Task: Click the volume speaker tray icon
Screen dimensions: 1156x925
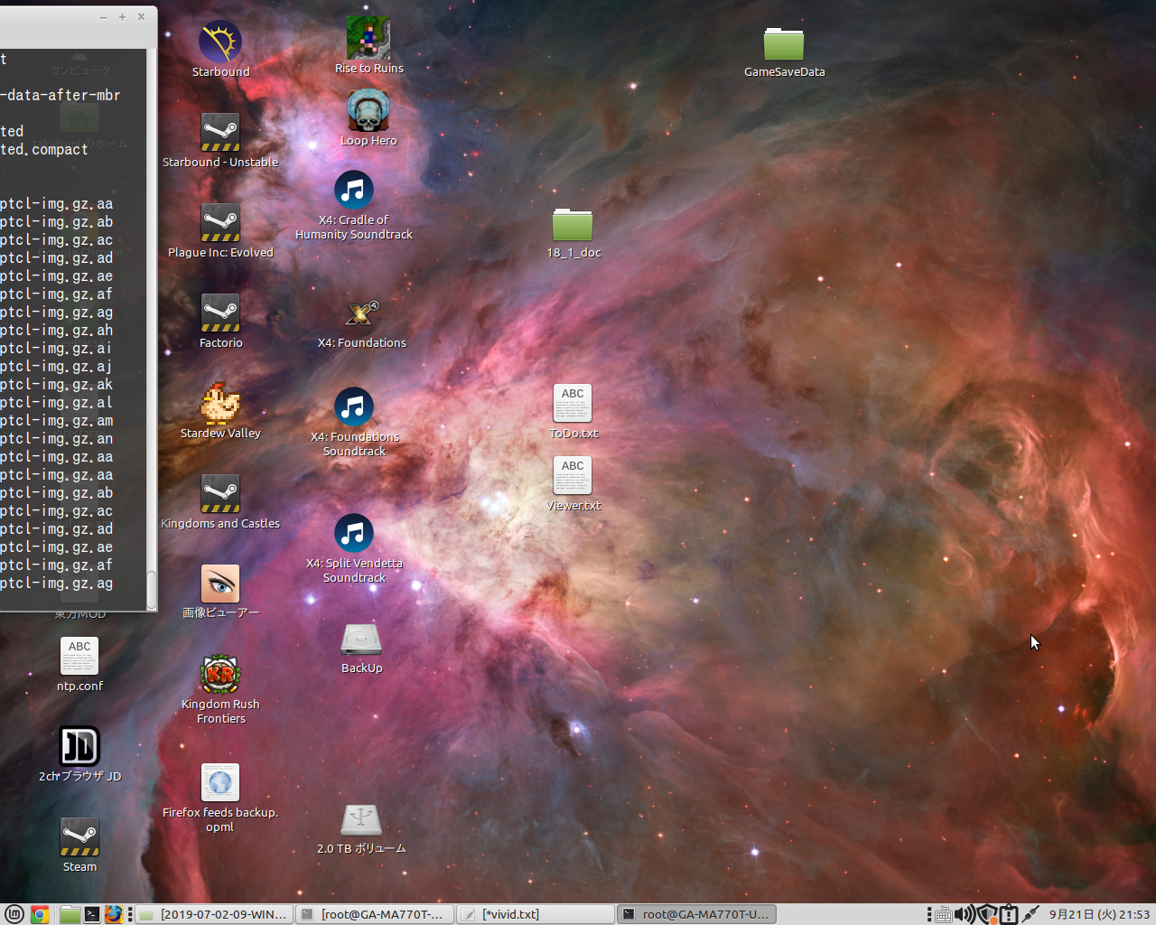Action: 963,914
